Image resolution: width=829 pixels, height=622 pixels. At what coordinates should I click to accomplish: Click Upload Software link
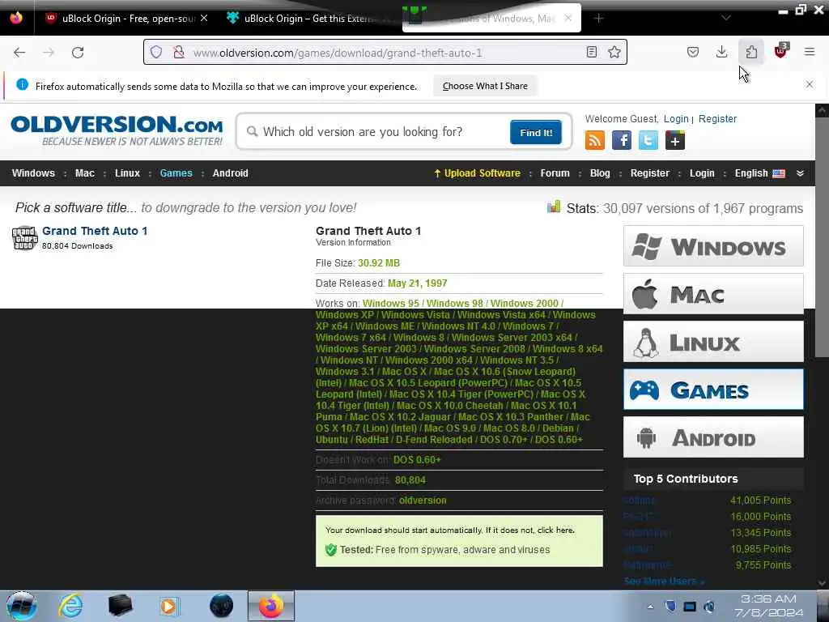tap(477, 173)
